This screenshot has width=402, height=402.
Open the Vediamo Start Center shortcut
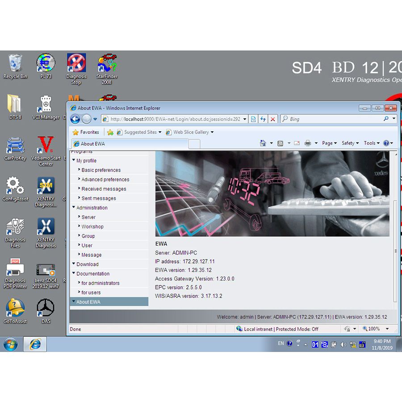[x=46, y=147]
